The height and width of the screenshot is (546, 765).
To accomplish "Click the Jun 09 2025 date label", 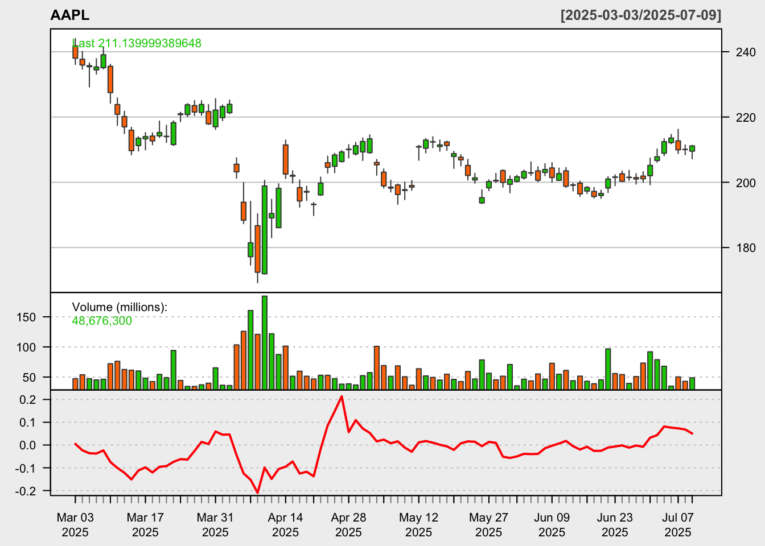I will [x=552, y=525].
